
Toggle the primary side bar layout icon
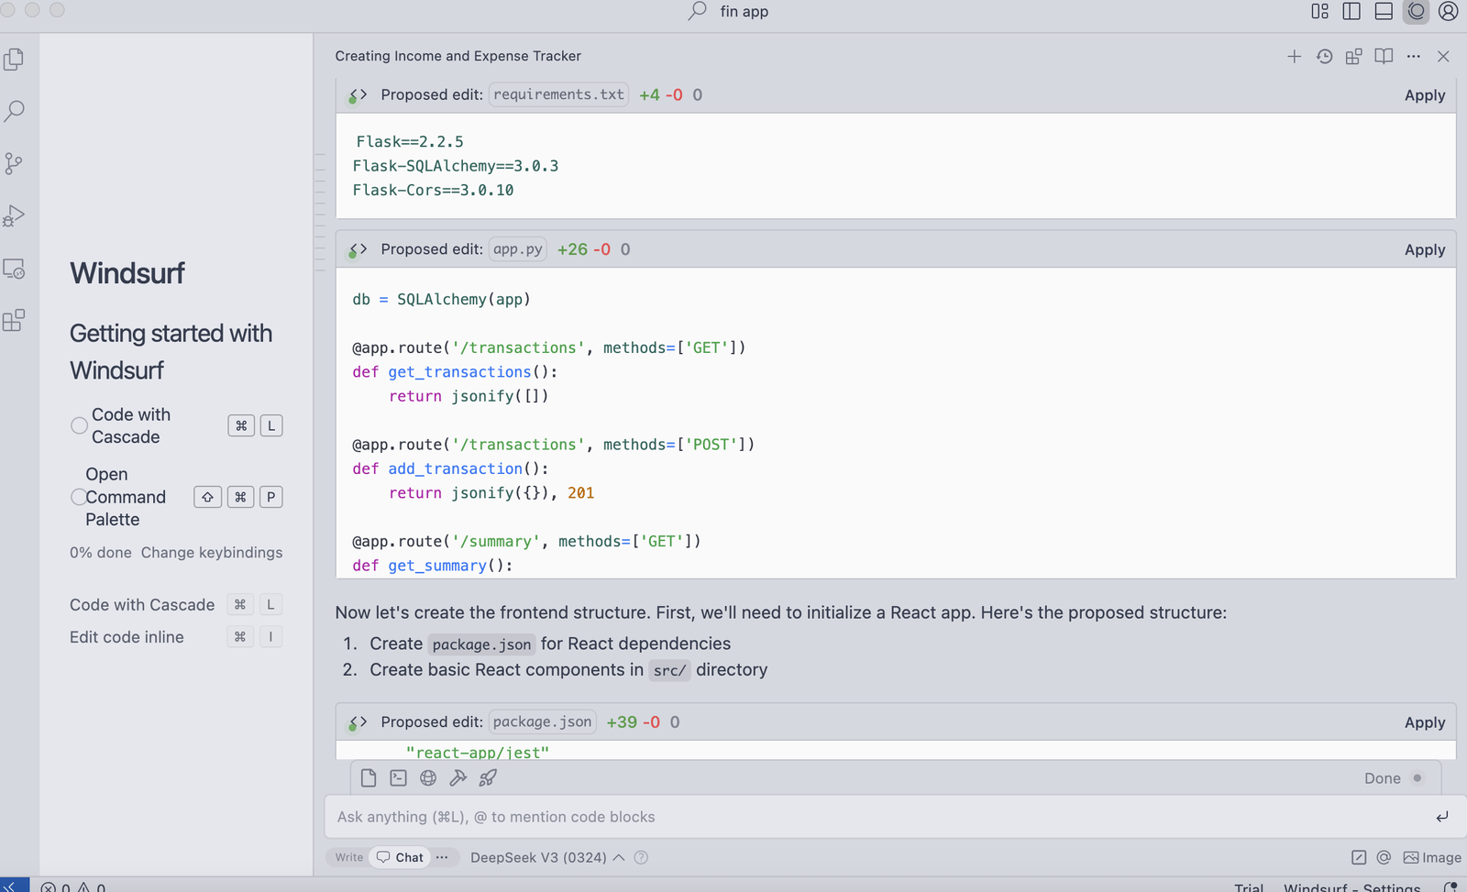[1351, 11]
